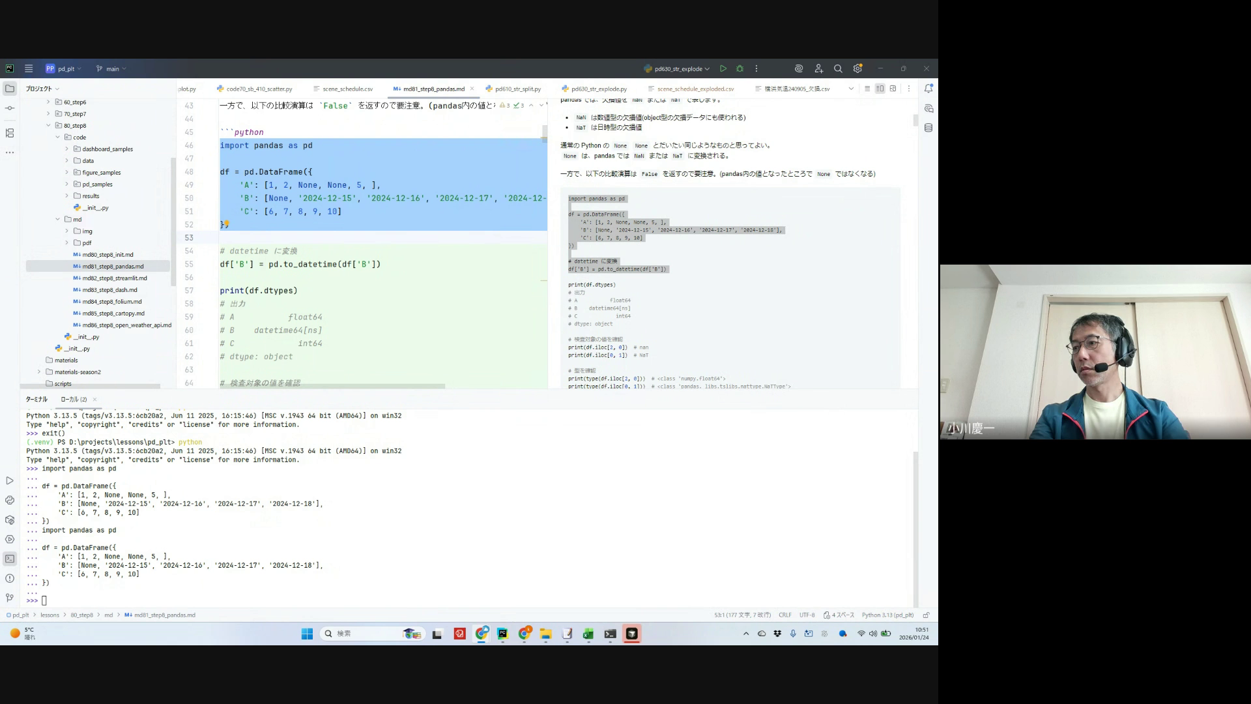
Task: Open md82_step8_streamlit.md in project tree
Action: [x=114, y=278]
